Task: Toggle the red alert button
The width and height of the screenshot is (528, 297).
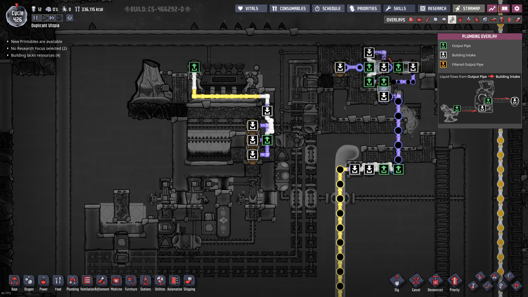Action: (70, 18)
